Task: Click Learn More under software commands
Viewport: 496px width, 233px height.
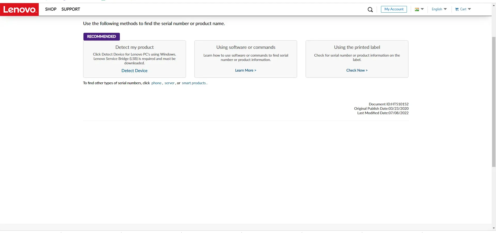Action: click(245, 70)
